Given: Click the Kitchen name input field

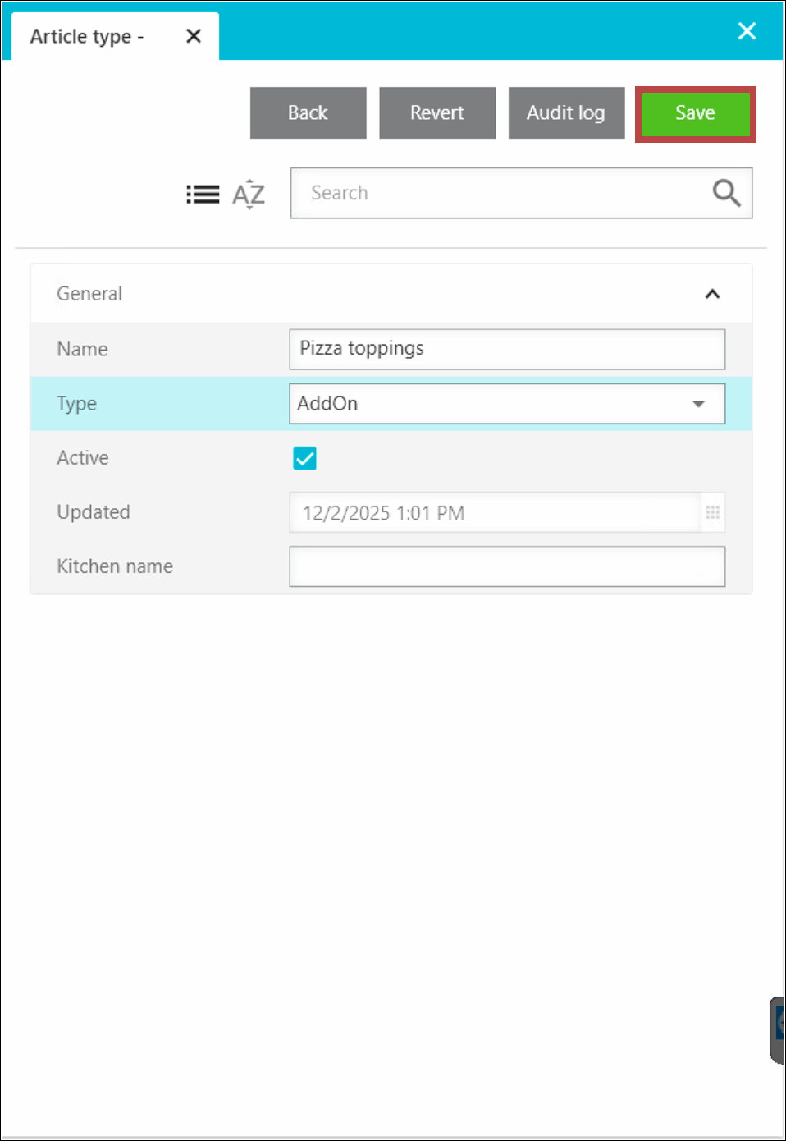Looking at the screenshot, I should coord(506,566).
